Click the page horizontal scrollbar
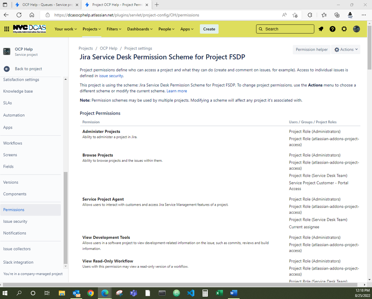Screen dimensions: 372x299 pos(180,284)
